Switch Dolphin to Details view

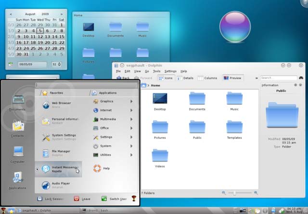(x=185, y=78)
